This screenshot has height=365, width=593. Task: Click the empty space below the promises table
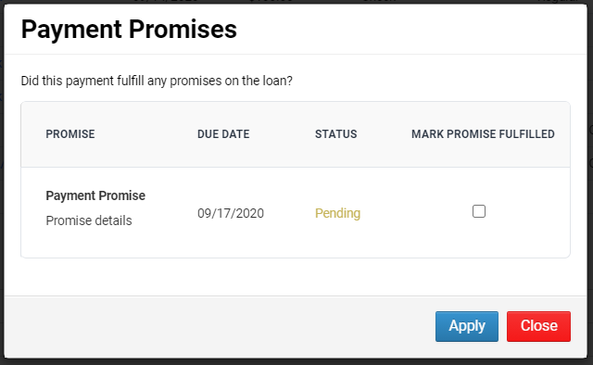click(295, 277)
